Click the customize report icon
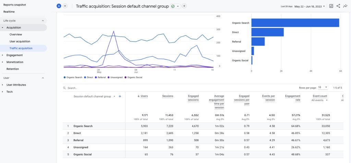 331,6
